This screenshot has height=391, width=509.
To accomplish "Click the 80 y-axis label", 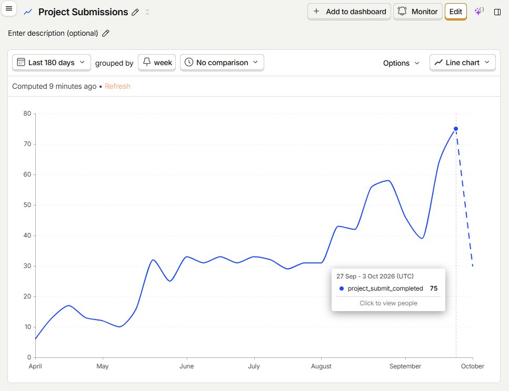I will tap(27, 114).
